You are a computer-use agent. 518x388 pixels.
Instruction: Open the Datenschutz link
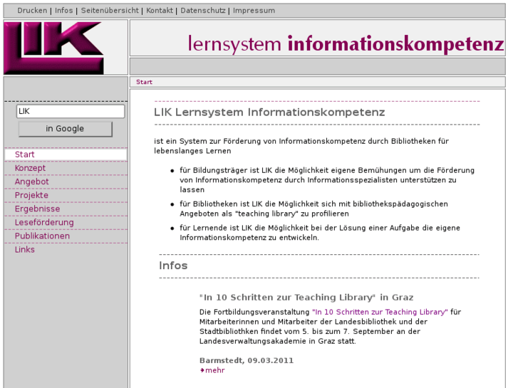point(203,11)
